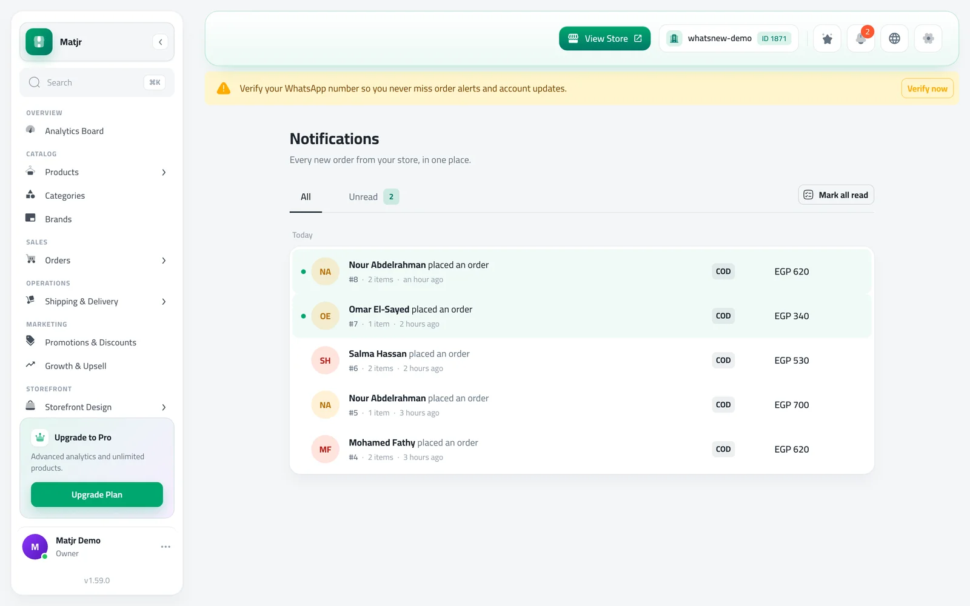The height and width of the screenshot is (606, 970).
Task: Click the COD badge on order #8
Action: point(723,271)
